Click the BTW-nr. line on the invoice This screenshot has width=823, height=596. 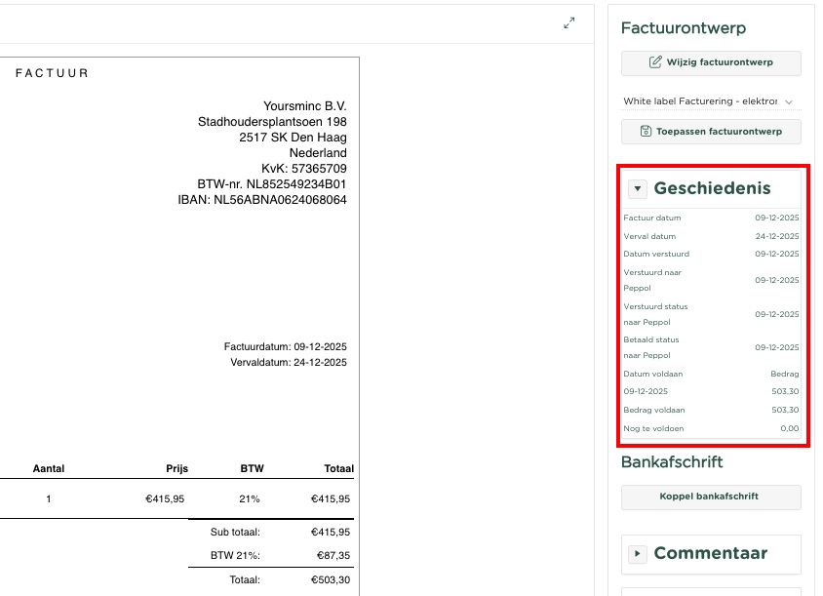(x=271, y=183)
